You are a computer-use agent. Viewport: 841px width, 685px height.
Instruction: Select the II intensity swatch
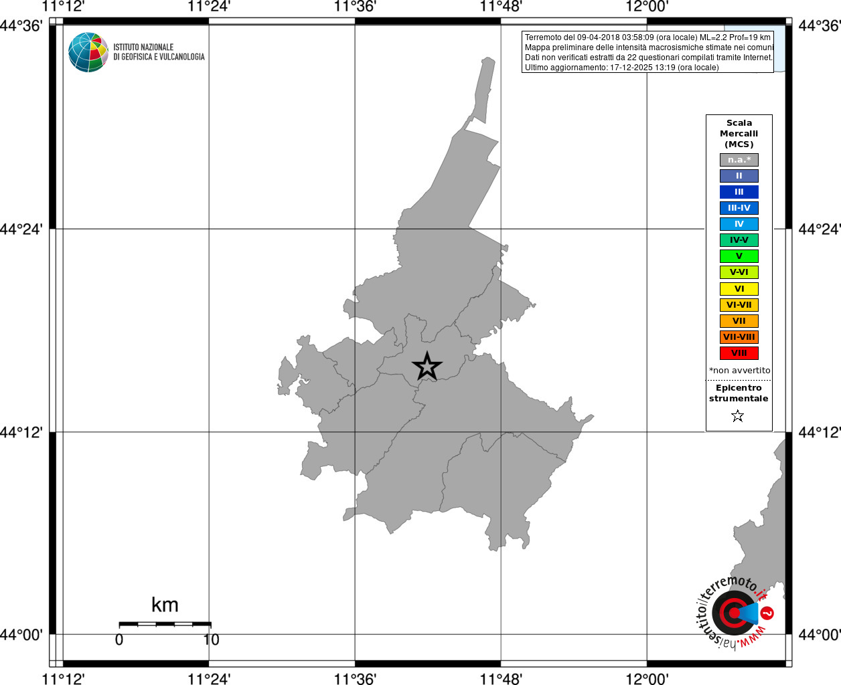click(739, 176)
